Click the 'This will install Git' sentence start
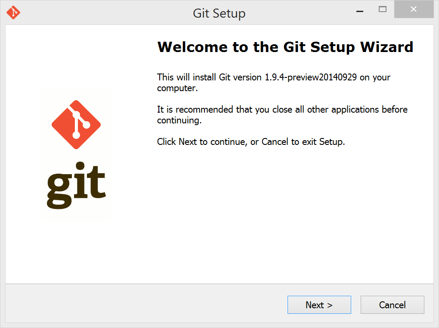The width and height of the screenshot is (439, 328). pyautogui.click(x=186, y=77)
